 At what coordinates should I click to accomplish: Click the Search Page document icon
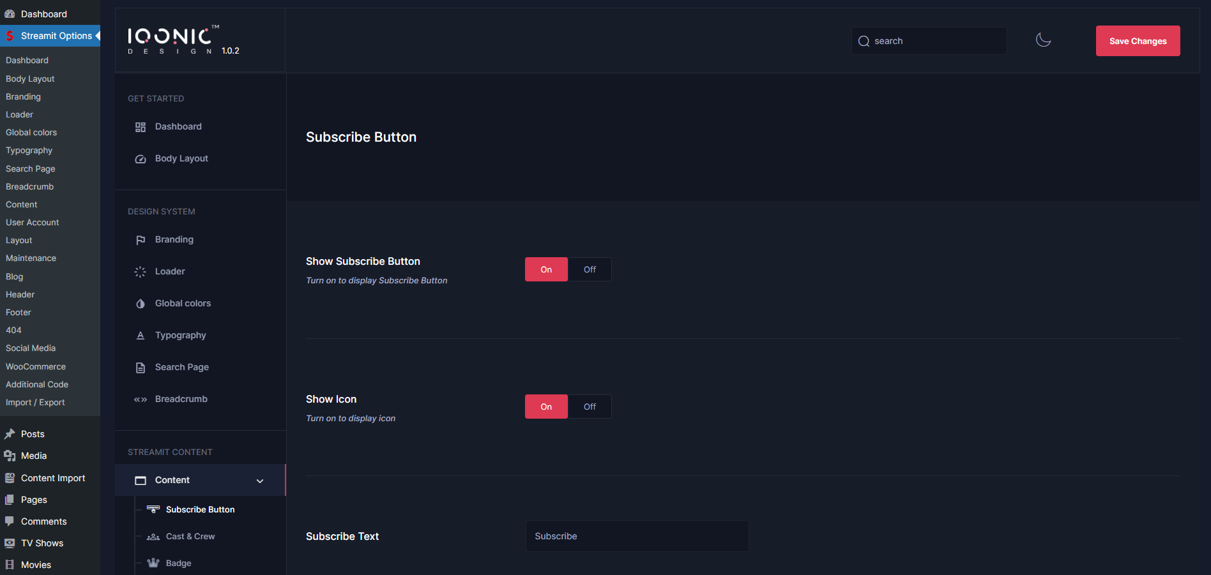(x=141, y=368)
